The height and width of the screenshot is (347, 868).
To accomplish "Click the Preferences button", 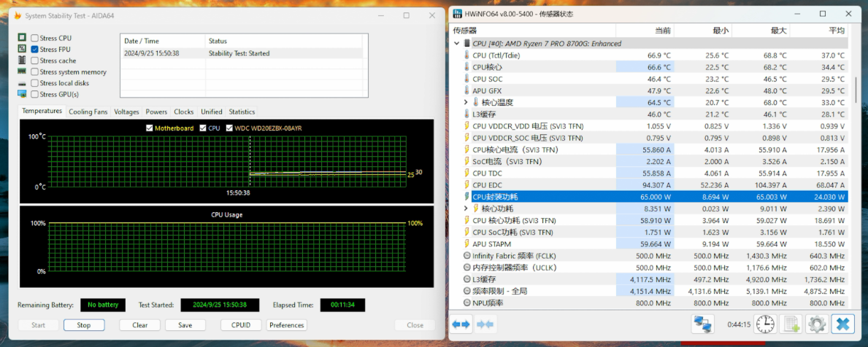I will click(286, 325).
